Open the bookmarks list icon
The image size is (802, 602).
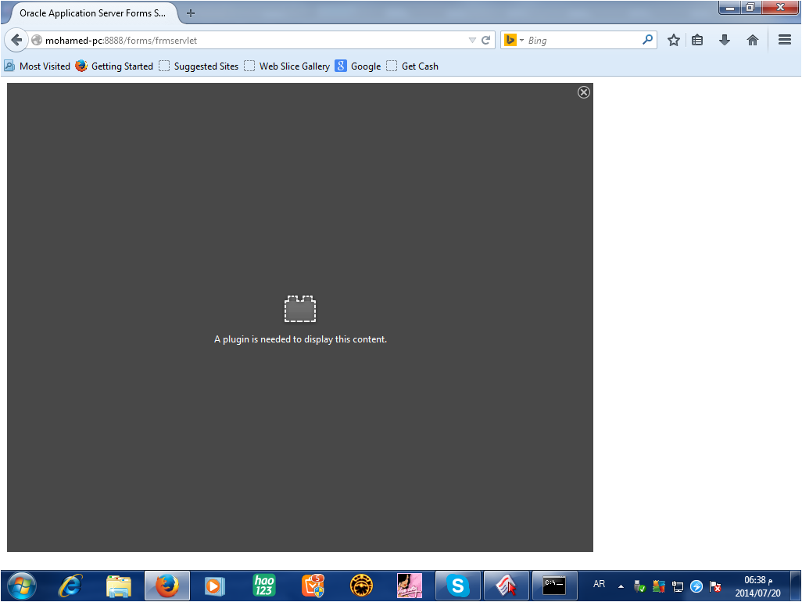(697, 40)
